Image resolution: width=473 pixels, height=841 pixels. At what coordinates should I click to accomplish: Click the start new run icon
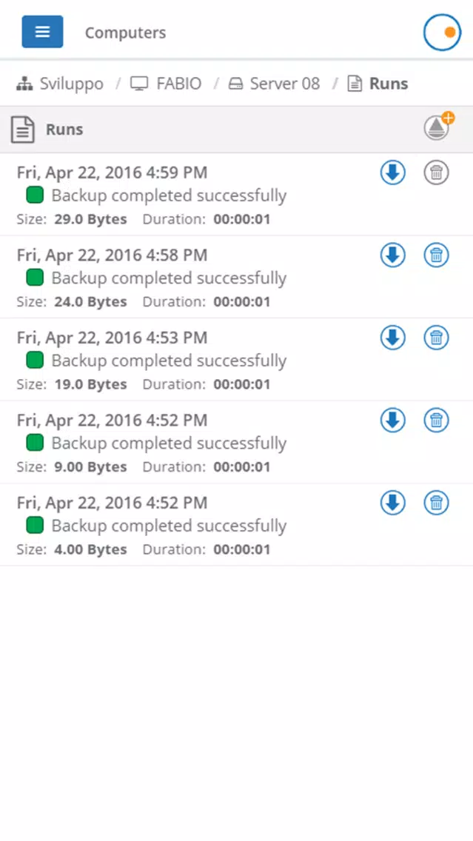click(438, 127)
